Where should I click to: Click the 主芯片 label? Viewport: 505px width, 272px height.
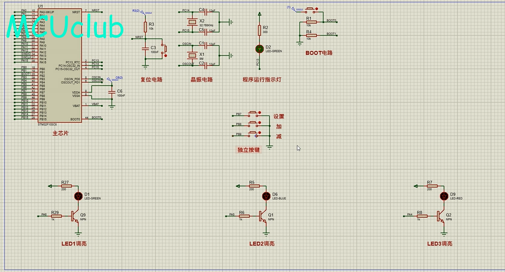click(61, 133)
